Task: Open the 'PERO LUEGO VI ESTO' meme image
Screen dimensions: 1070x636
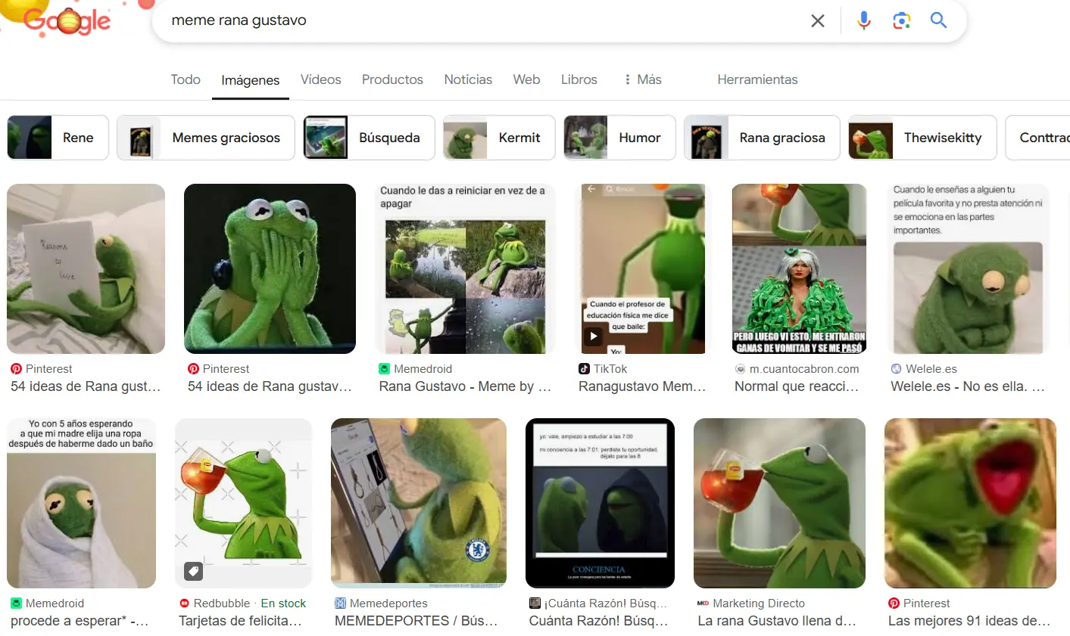Action: click(799, 269)
